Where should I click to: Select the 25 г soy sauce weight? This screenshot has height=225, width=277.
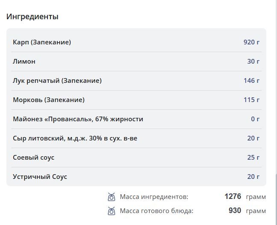pos(253,158)
